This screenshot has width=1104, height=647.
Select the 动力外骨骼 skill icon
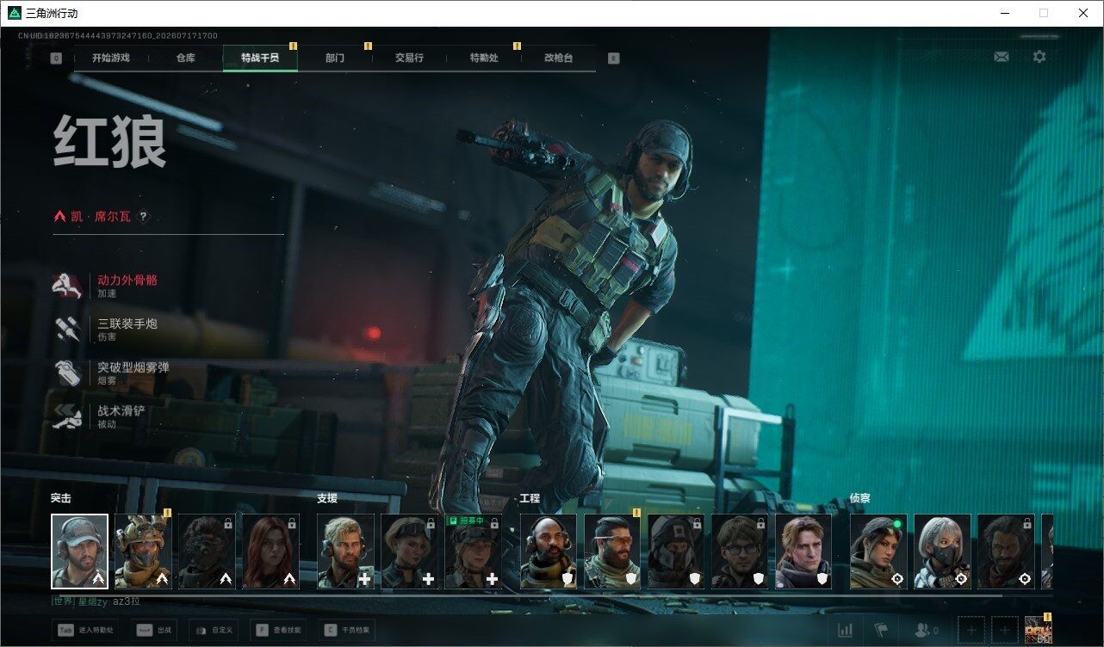coord(68,286)
